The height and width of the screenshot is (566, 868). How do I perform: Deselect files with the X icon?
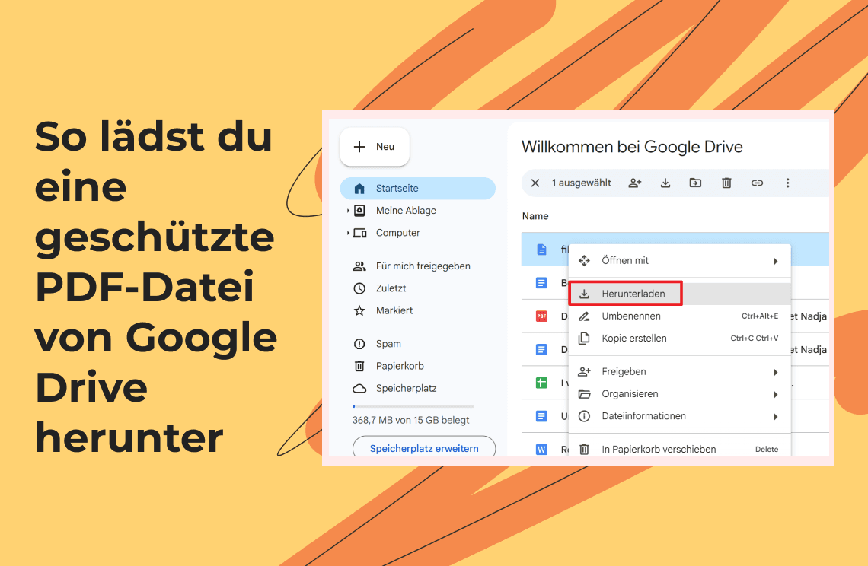(537, 183)
